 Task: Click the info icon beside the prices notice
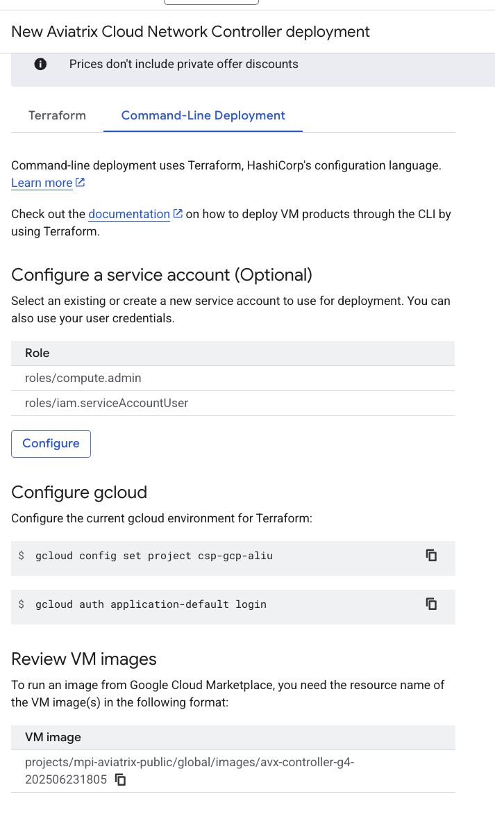[x=40, y=65]
